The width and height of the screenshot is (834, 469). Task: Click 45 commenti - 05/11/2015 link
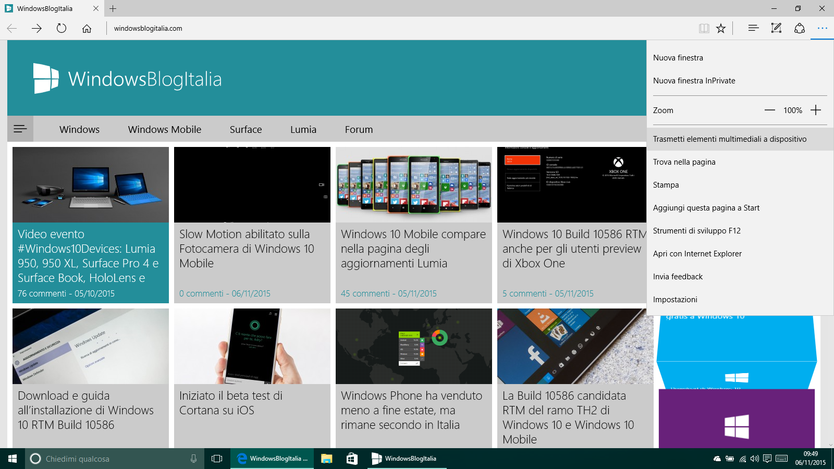[389, 293]
